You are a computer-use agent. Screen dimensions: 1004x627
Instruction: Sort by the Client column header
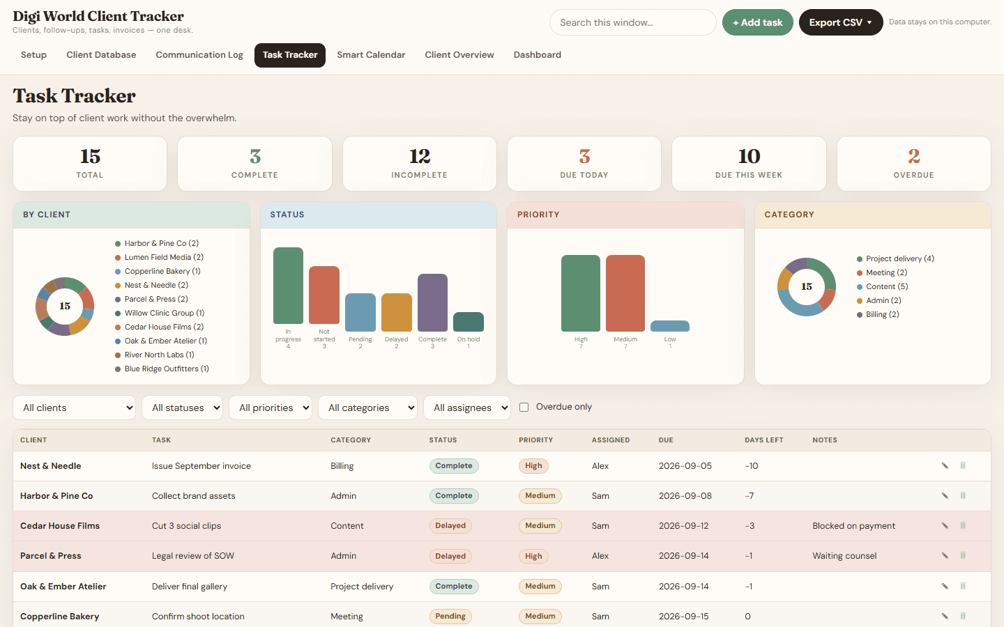tap(33, 440)
